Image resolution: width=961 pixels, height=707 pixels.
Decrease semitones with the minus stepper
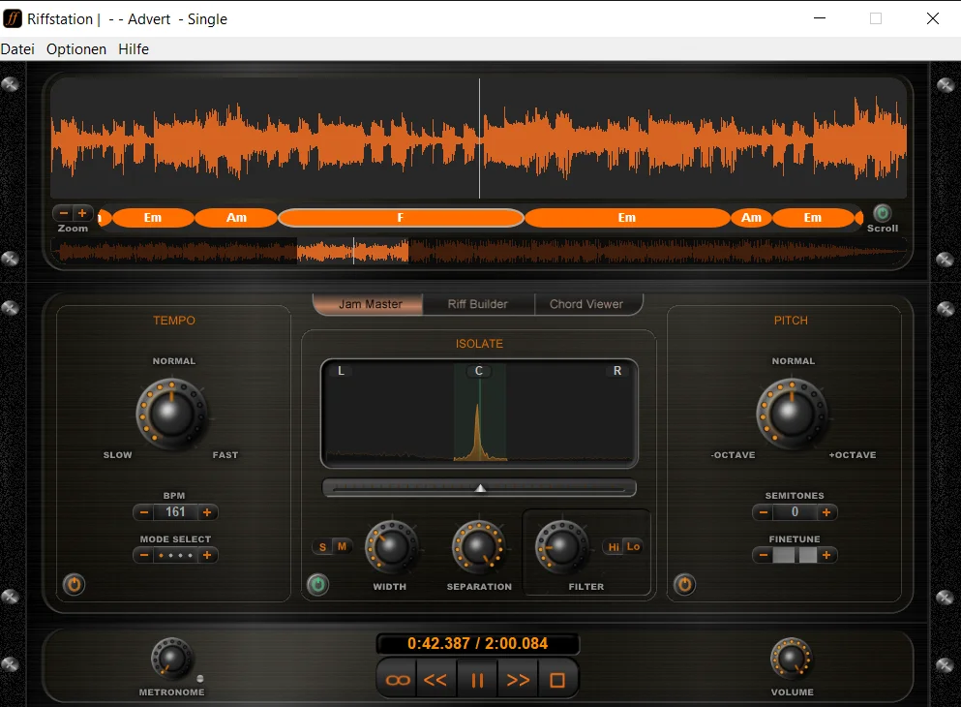point(764,512)
